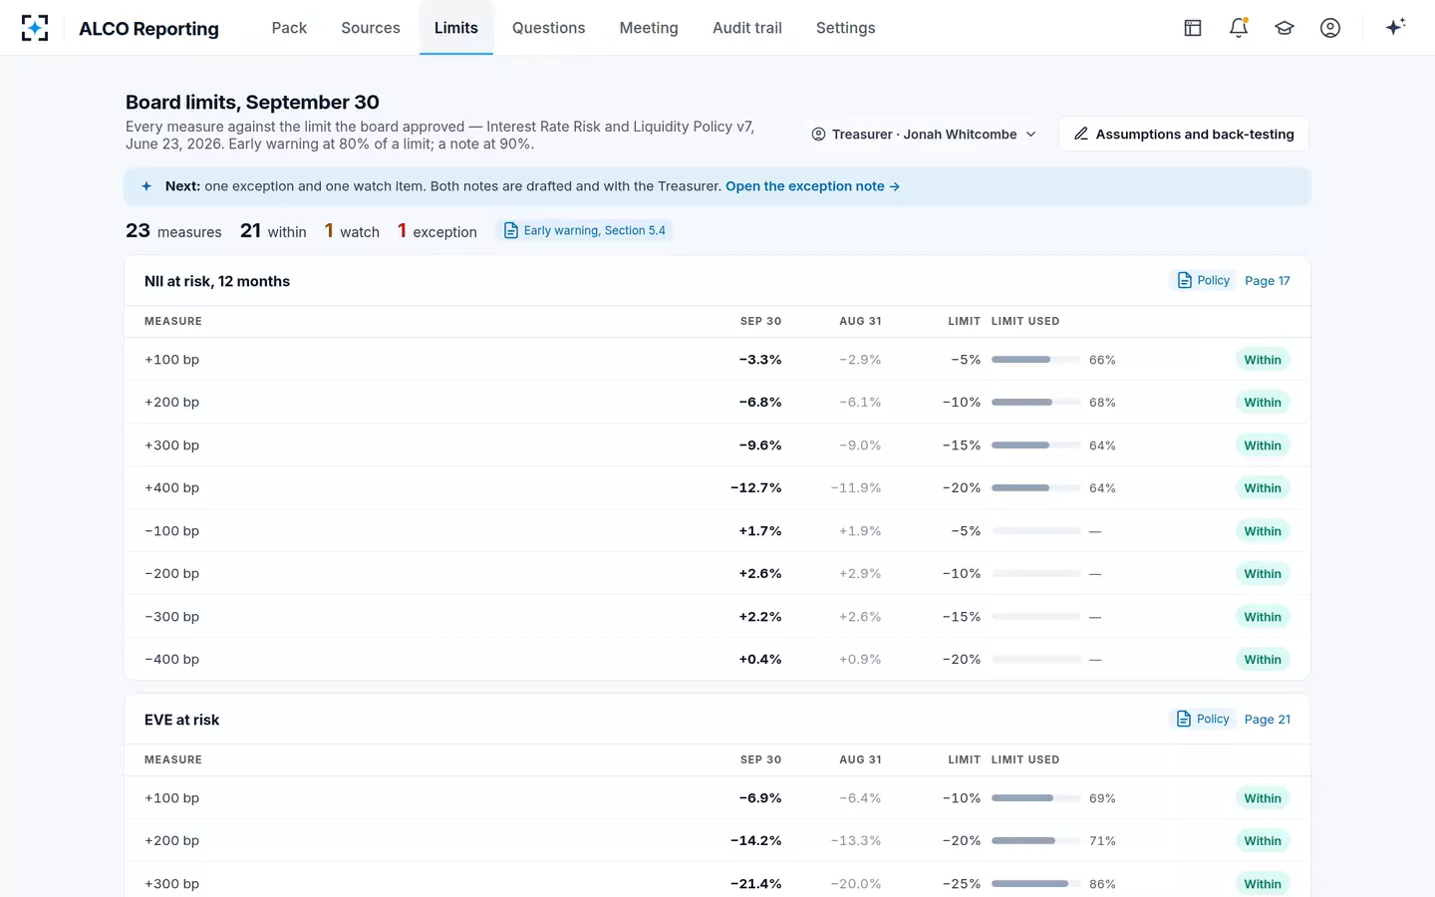Click the Within badge for −400 bp

[1263, 660]
